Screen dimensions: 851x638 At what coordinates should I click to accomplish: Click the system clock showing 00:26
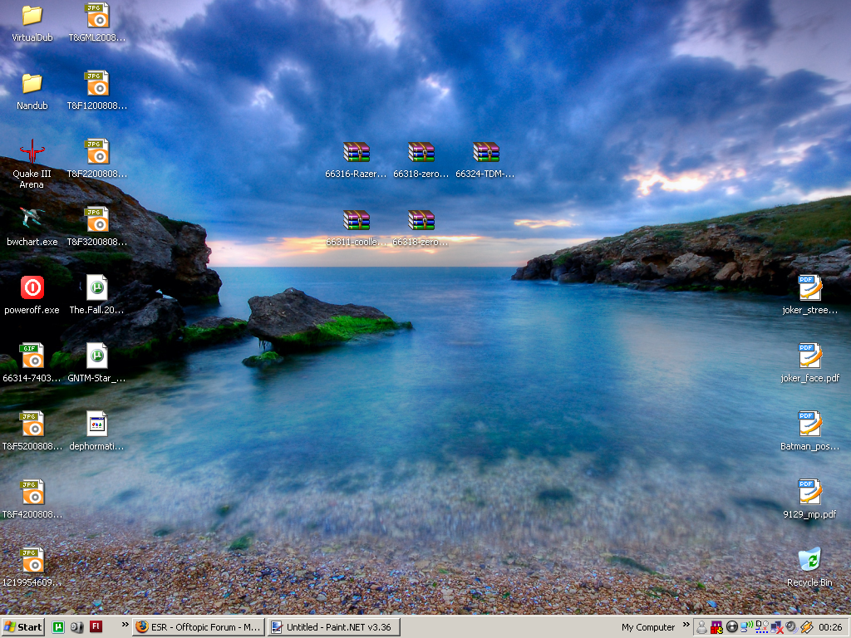[831, 627]
